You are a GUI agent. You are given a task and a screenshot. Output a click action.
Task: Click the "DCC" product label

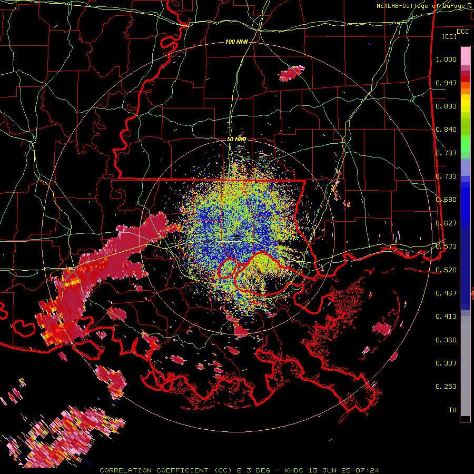[463, 31]
